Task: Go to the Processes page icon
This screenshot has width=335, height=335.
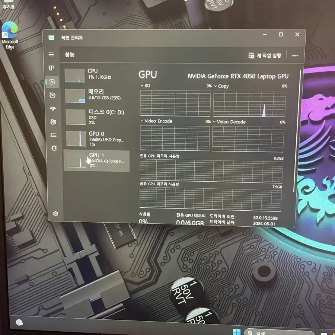Action: (51, 68)
